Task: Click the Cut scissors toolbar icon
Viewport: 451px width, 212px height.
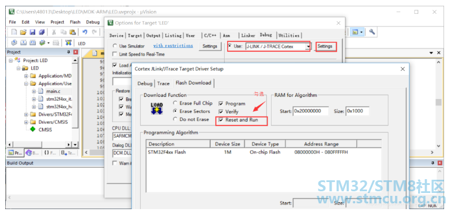Action: coord(54,32)
